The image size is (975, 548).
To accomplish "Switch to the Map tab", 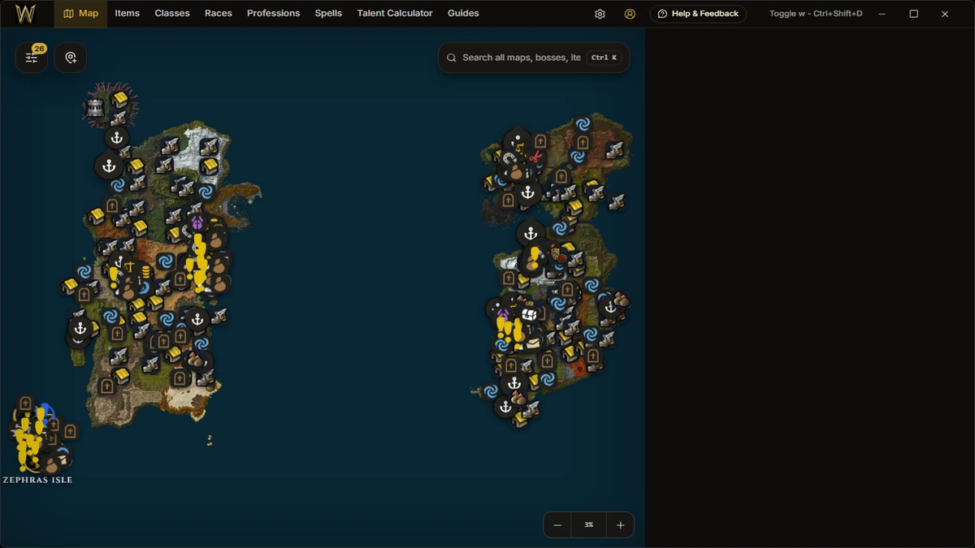I will pos(80,14).
